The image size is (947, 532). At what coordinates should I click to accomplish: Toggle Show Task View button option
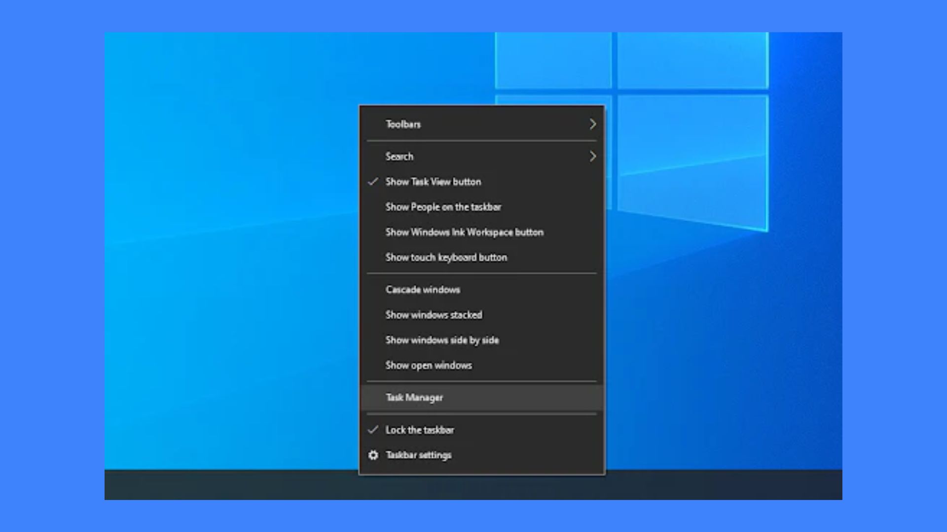coord(482,182)
